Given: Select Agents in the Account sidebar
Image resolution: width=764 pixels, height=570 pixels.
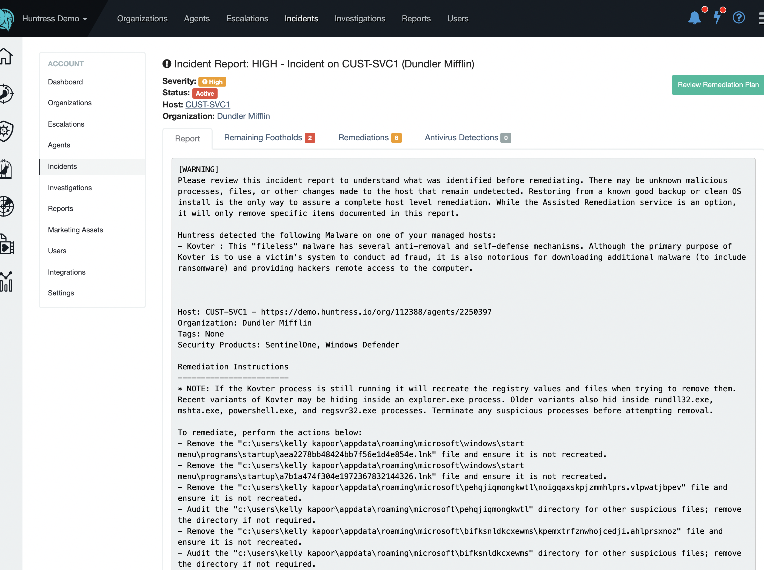Looking at the screenshot, I should tap(59, 145).
